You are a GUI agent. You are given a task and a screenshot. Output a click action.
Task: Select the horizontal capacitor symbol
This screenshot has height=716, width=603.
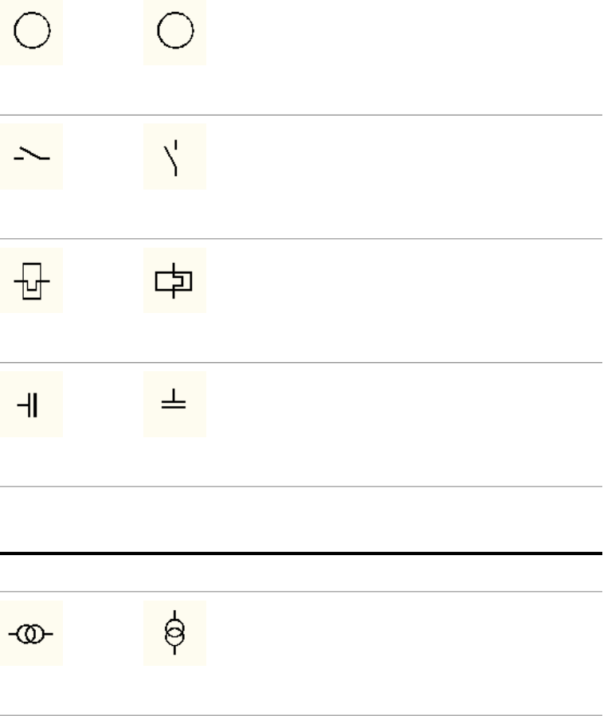pyautogui.click(x=31, y=405)
